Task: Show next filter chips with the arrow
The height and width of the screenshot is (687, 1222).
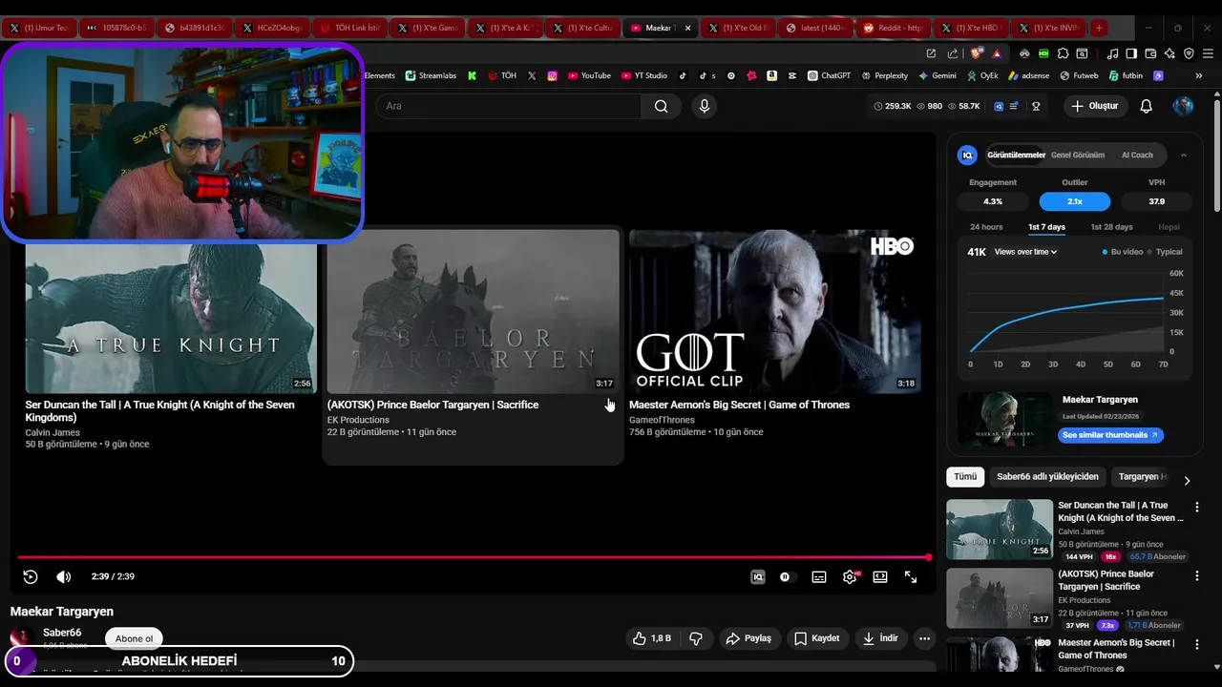Action: pos(1187,481)
